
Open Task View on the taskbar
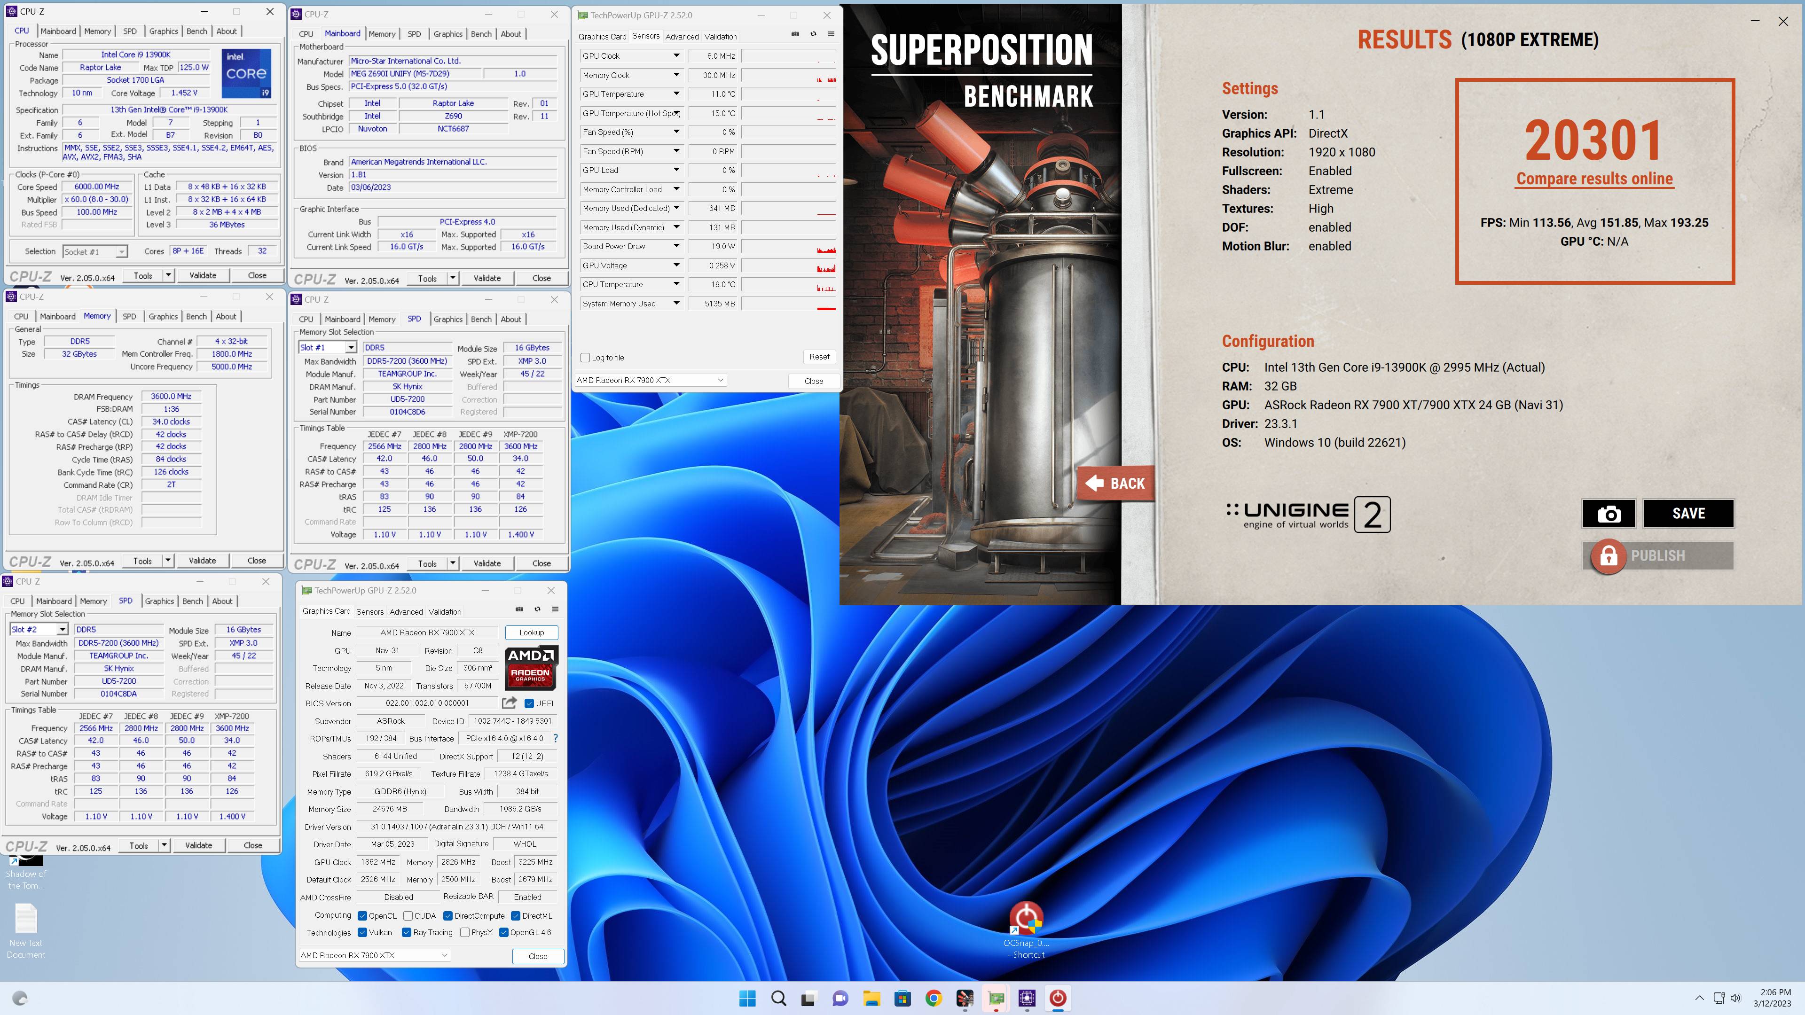point(808,998)
